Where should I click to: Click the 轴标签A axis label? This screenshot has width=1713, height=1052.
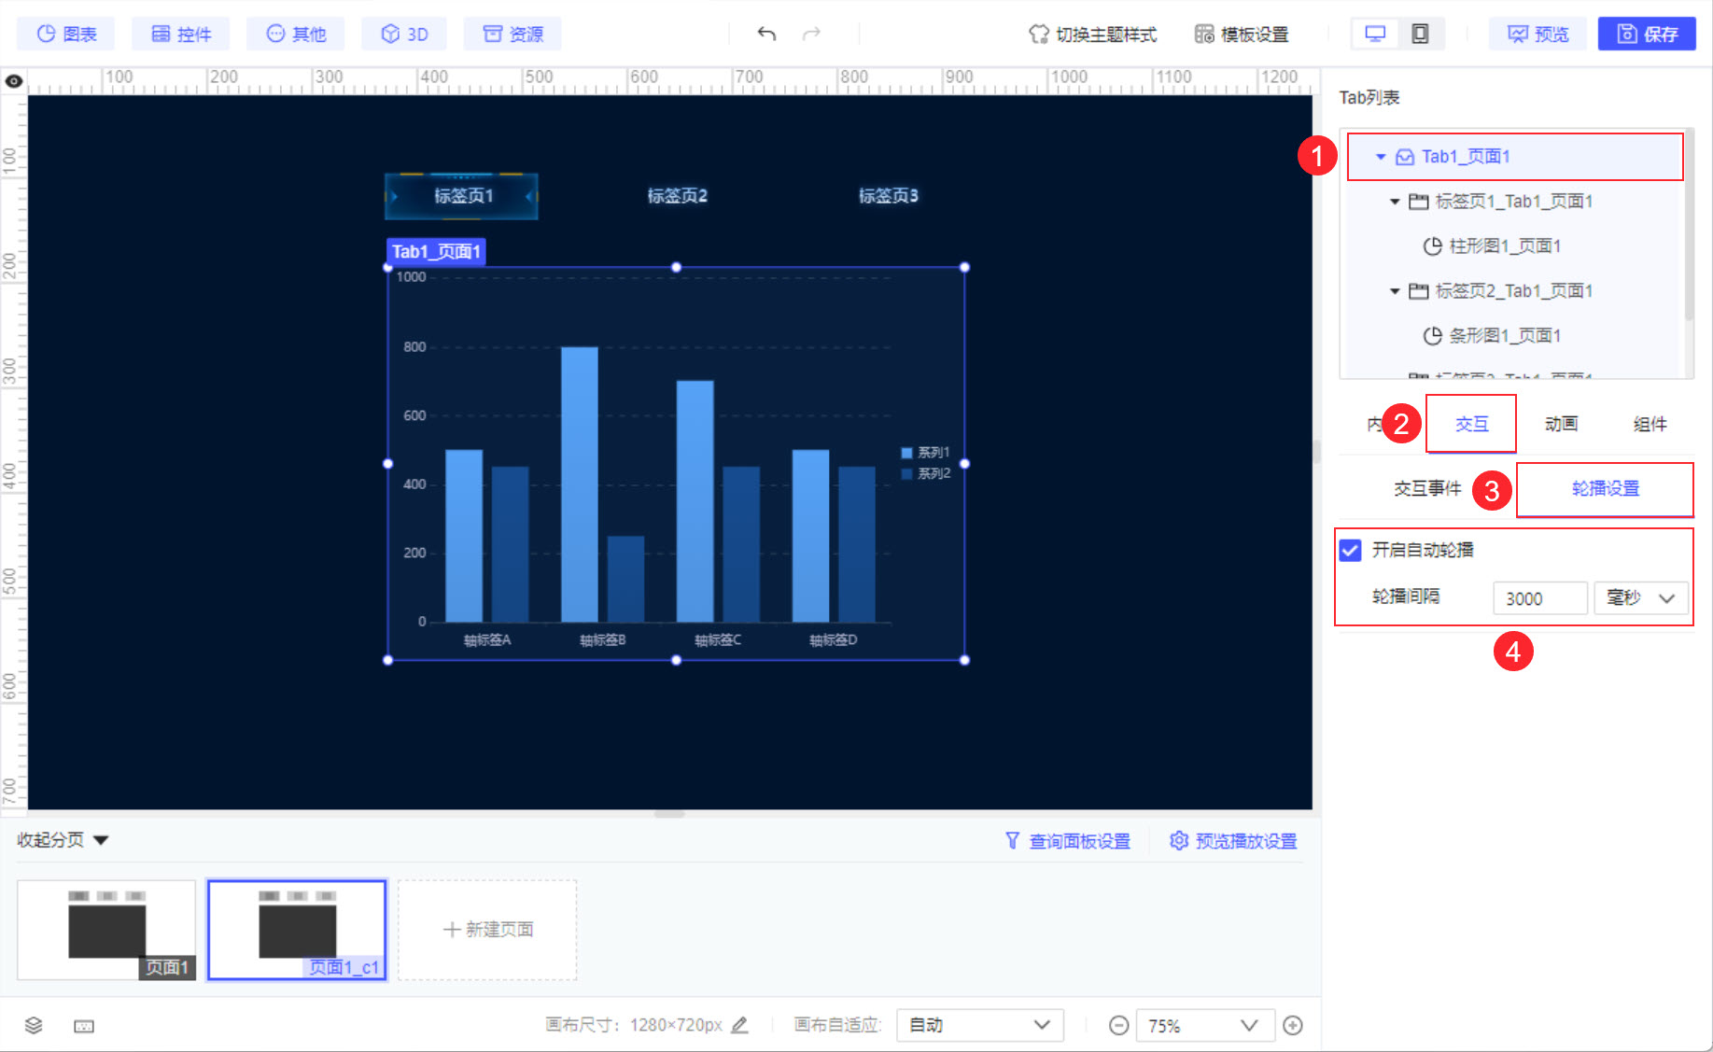click(x=487, y=640)
